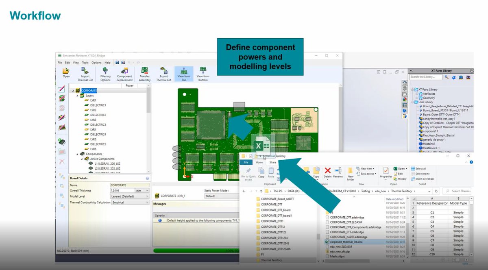
Task: Open Explorer File tab
Action: pos(246,162)
